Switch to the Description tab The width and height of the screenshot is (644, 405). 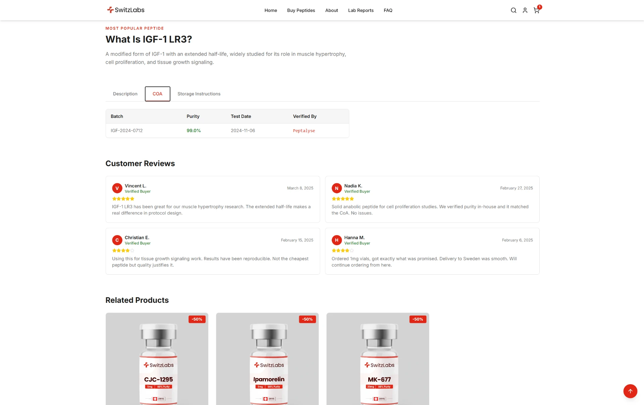(x=125, y=94)
